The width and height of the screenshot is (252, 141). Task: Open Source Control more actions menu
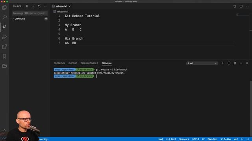(45, 6)
